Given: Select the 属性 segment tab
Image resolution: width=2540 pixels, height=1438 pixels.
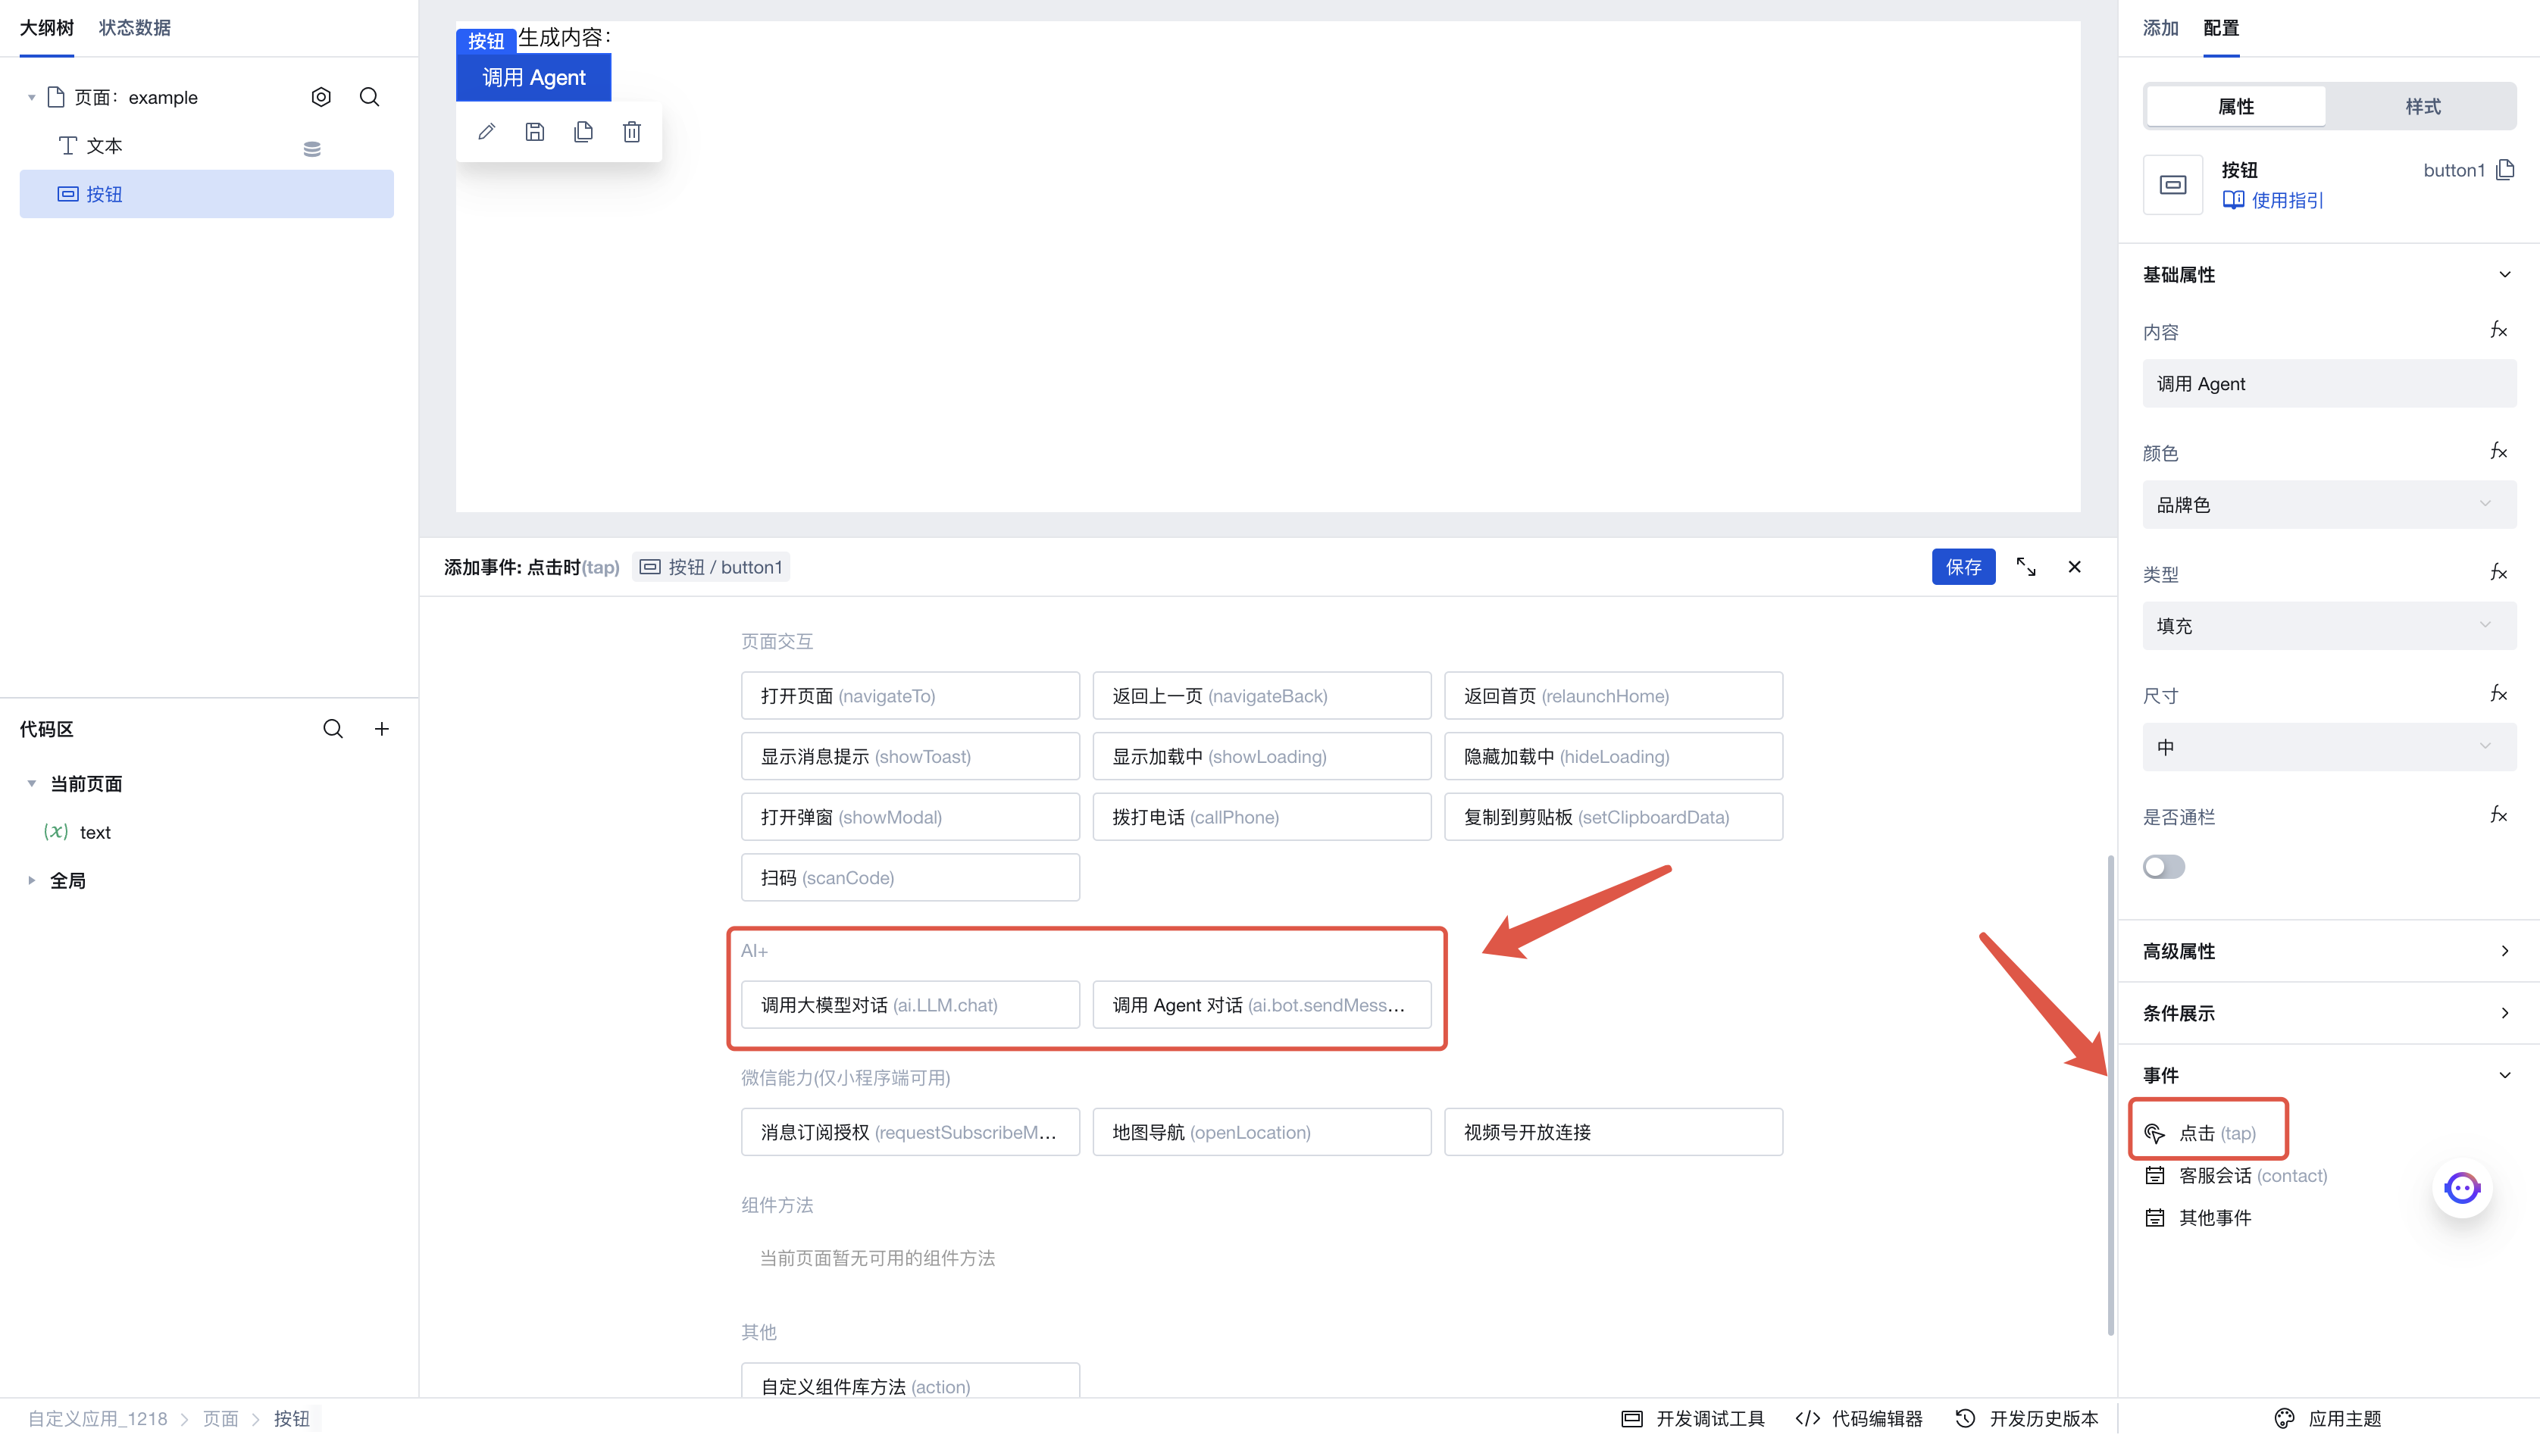Looking at the screenshot, I should (2236, 105).
